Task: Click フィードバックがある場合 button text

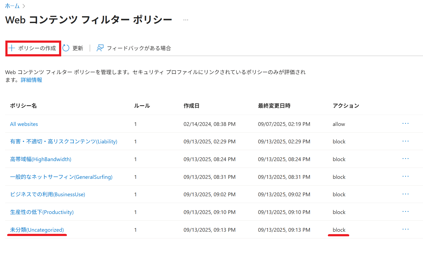Action: coord(139,48)
